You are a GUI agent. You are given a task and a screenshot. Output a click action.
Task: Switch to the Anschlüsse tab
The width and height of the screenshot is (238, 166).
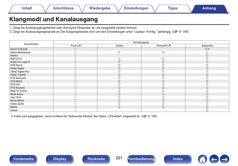(63, 8)
